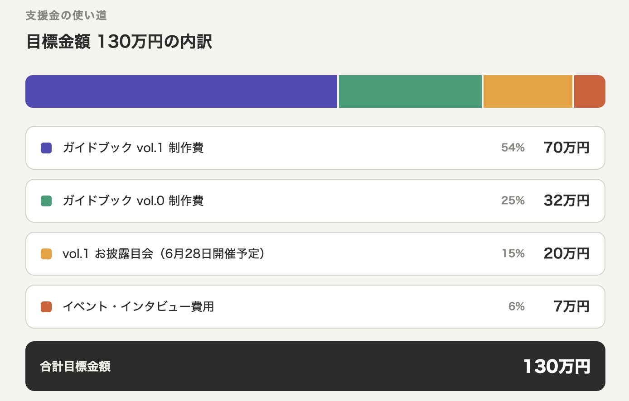This screenshot has width=629, height=401.
Task: Click the vol.1 お披露目会 row label
Action: coord(164,254)
